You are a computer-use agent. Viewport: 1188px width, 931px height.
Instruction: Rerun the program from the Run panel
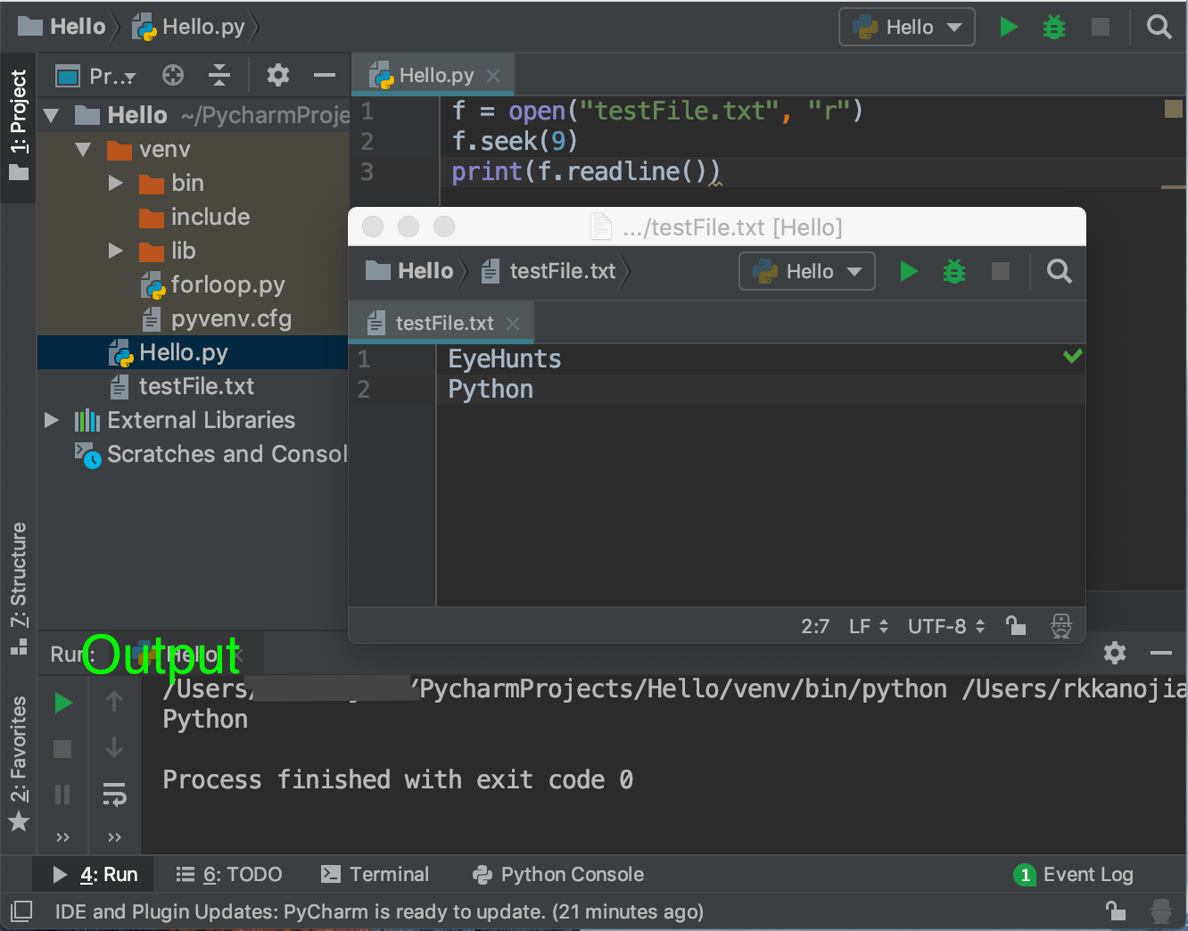(62, 702)
